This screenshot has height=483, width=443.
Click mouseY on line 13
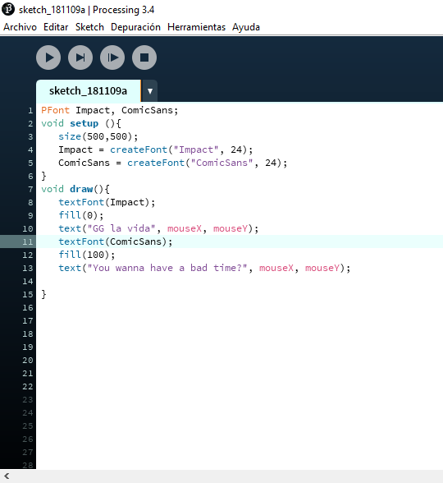coord(322,268)
